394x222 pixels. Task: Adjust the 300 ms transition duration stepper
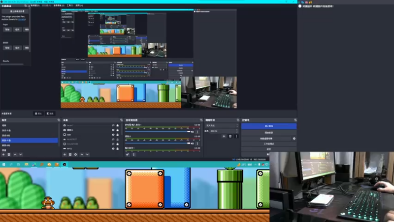237,131
